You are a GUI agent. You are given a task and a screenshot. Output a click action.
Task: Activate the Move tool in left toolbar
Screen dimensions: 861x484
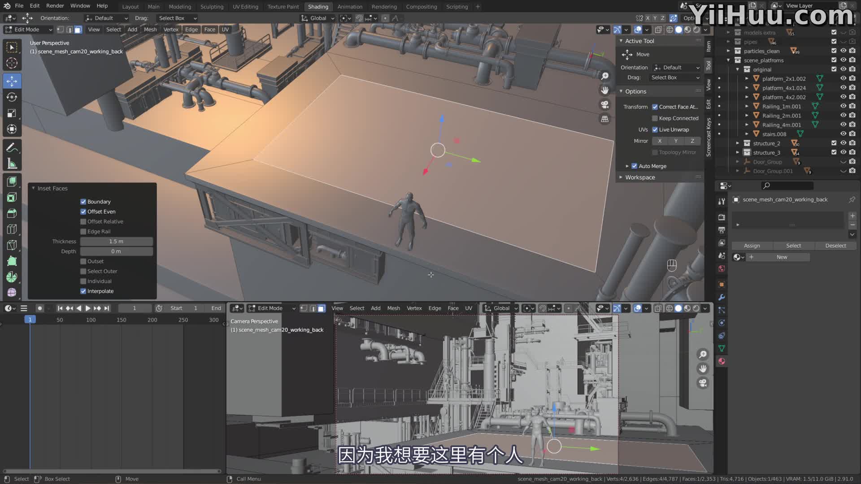pos(12,81)
